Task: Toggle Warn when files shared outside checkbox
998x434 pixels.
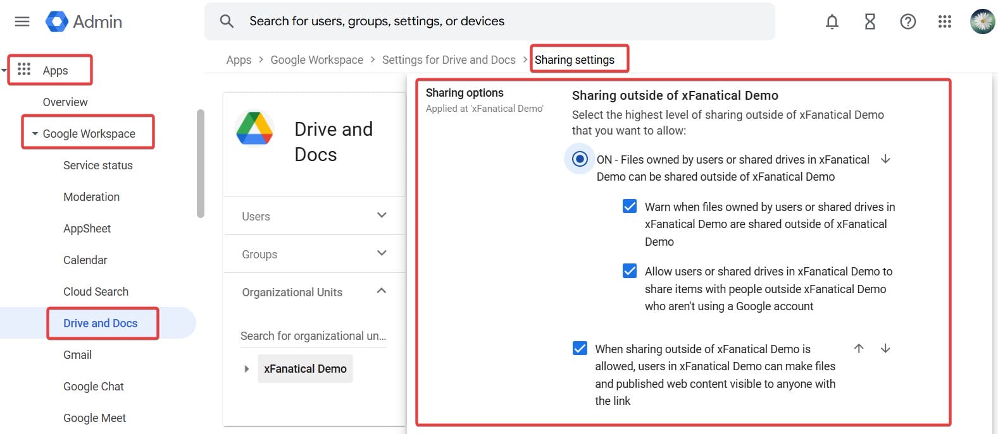Action: (630, 206)
